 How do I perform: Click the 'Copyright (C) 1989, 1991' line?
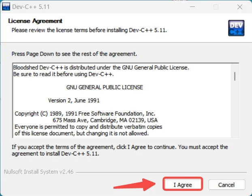point(85,114)
